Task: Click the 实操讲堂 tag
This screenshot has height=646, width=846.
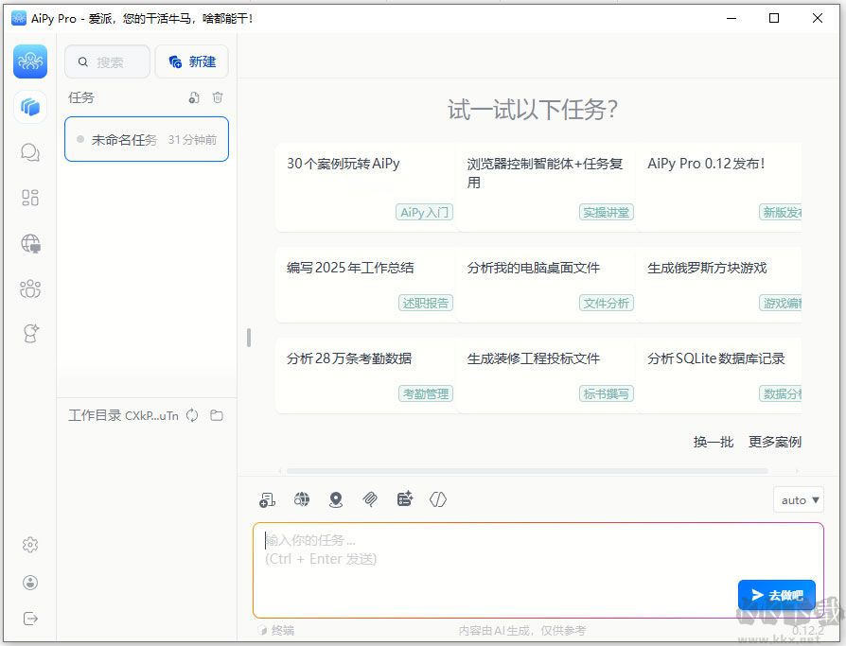Action: 607,213
